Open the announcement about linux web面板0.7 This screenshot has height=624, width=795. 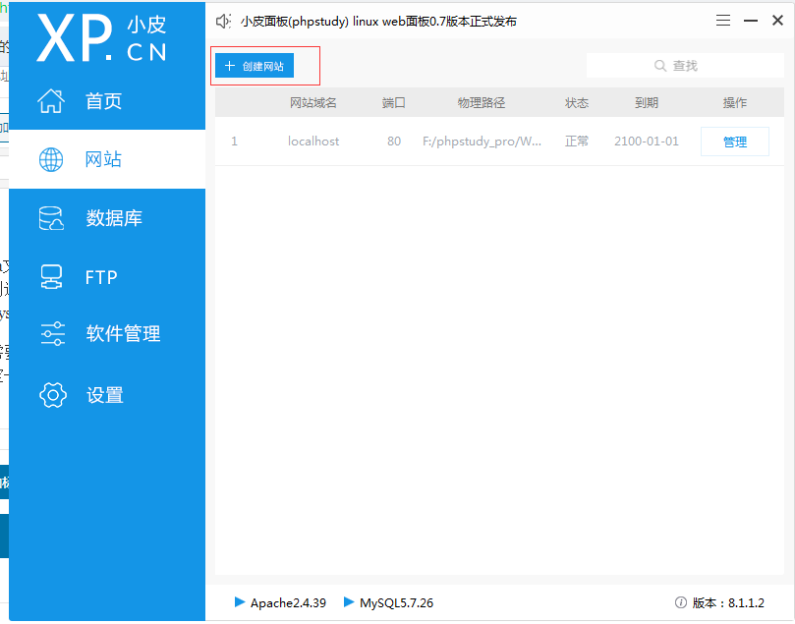378,22
